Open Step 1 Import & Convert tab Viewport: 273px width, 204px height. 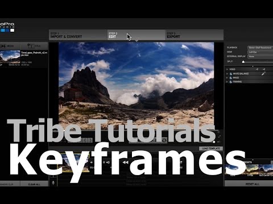[78, 35]
